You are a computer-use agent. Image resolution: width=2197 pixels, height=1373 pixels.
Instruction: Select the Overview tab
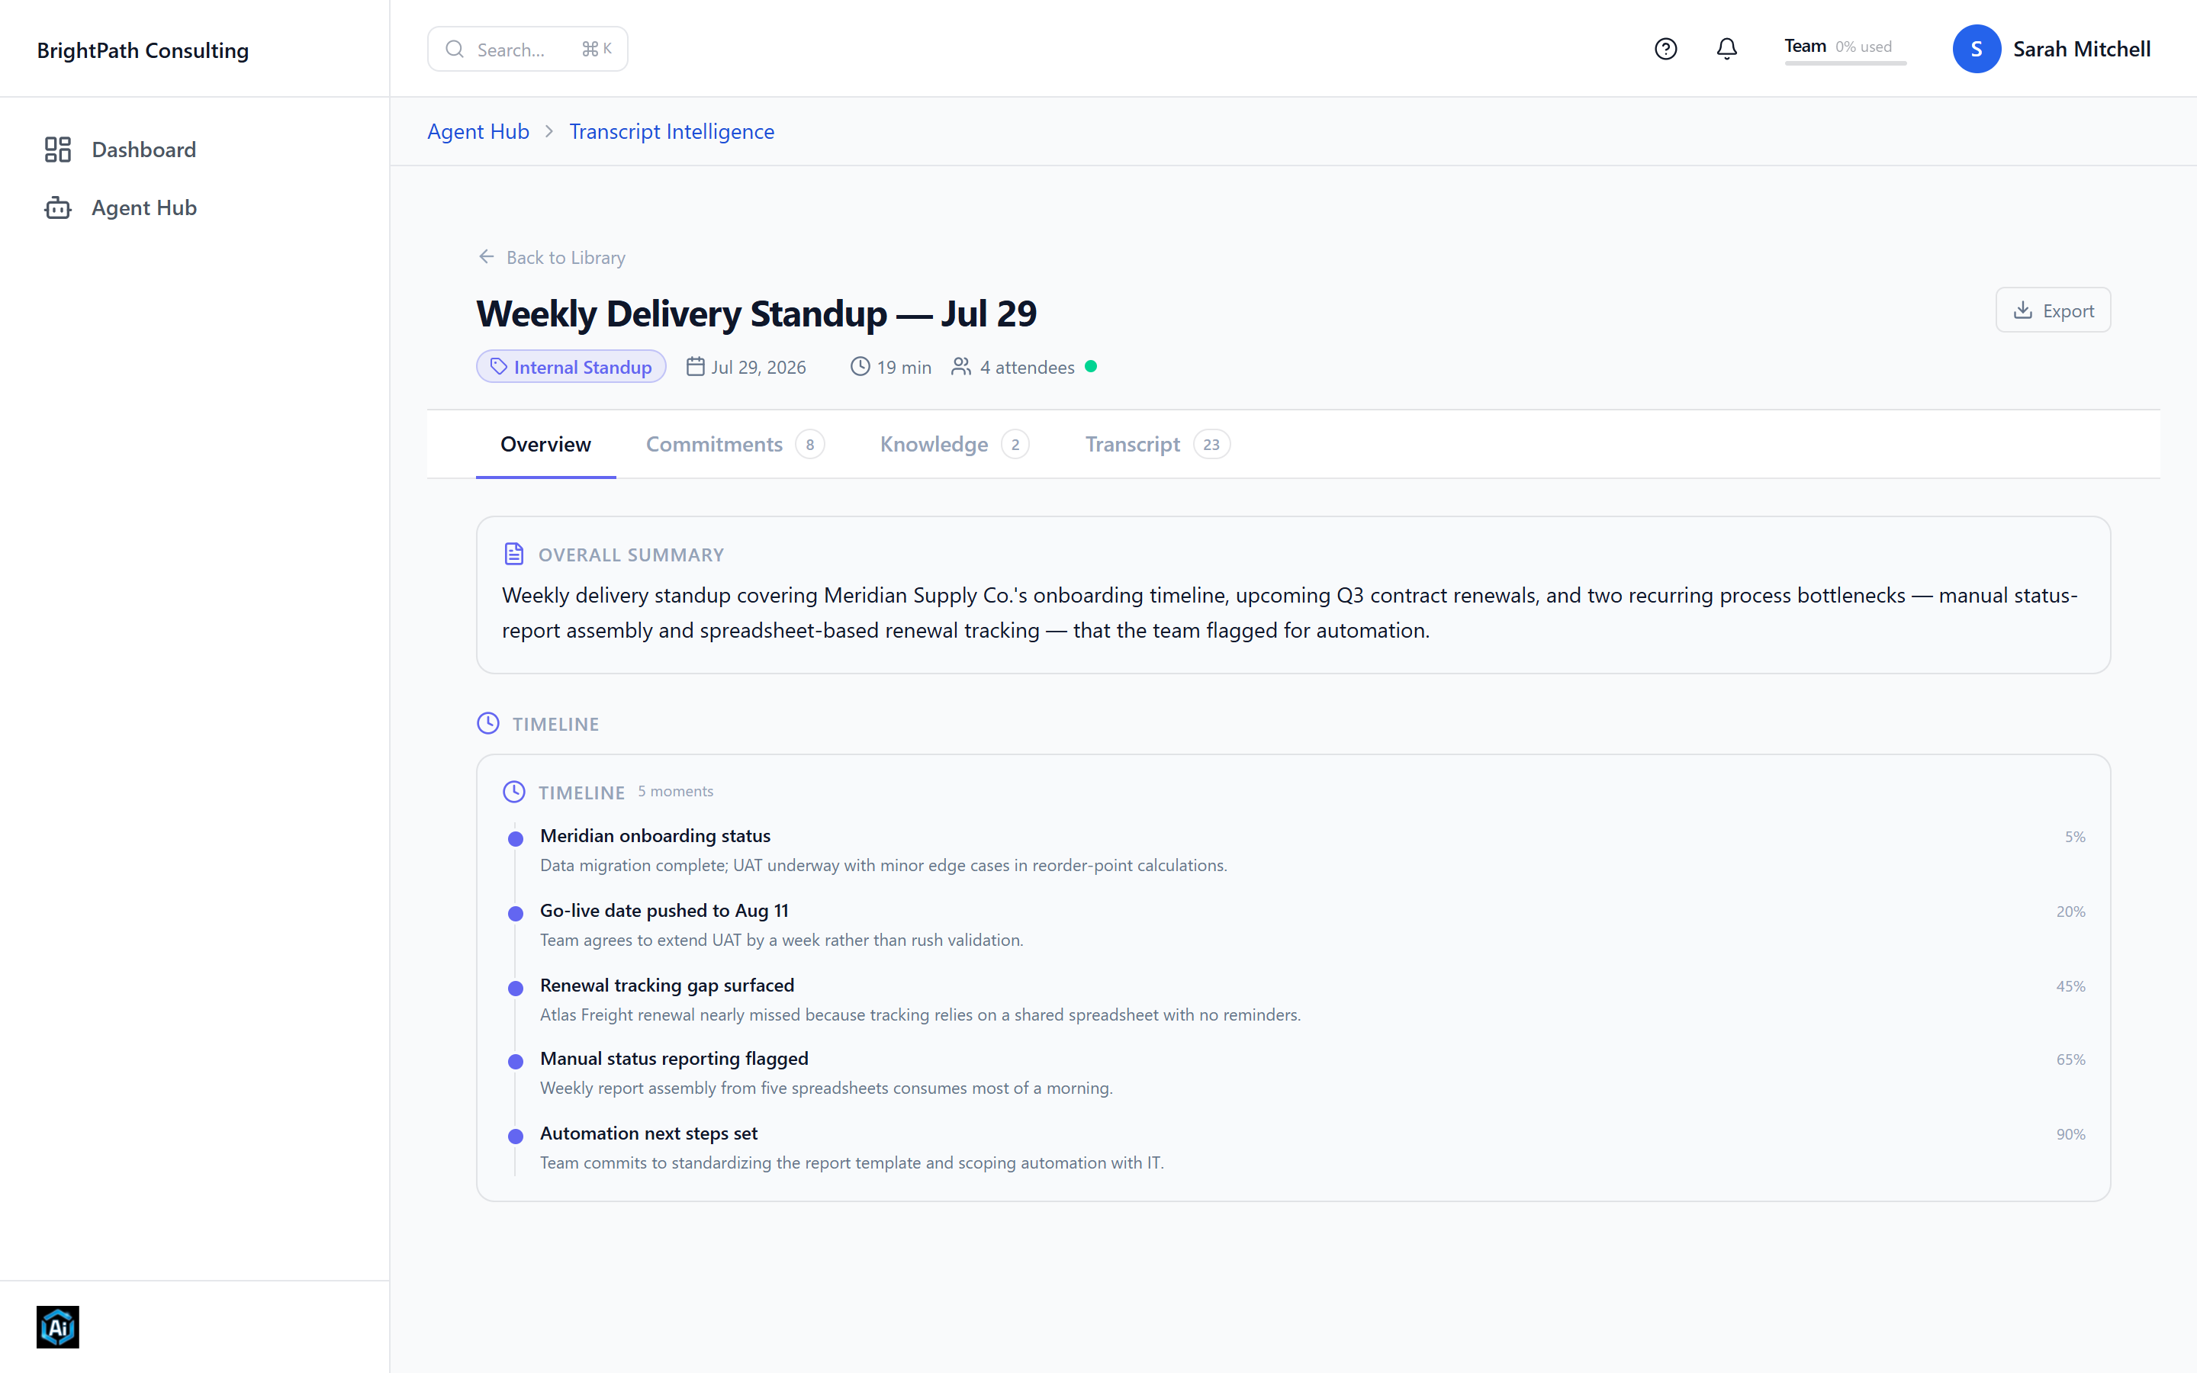tap(545, 444)
